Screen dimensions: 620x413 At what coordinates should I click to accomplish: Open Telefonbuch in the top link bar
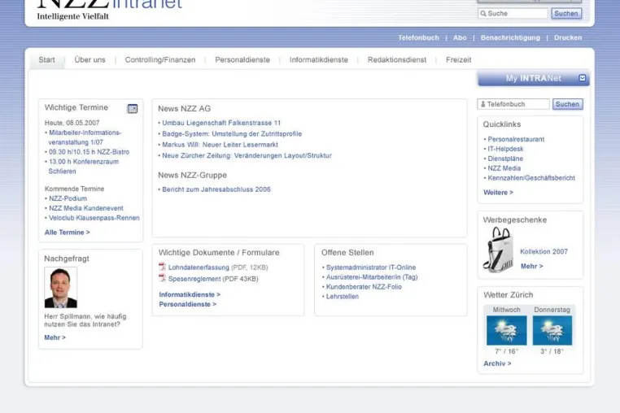(418, 37)
